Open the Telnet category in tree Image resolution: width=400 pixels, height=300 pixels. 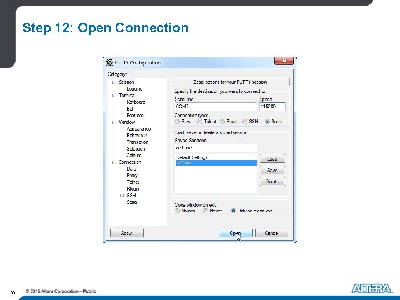tap(133, 182)
